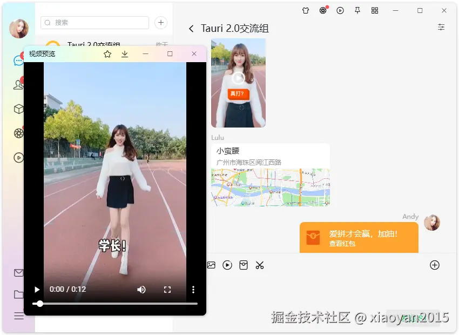Open the contacts sidebar icon
459x335 pixels.
click(18, 85)
